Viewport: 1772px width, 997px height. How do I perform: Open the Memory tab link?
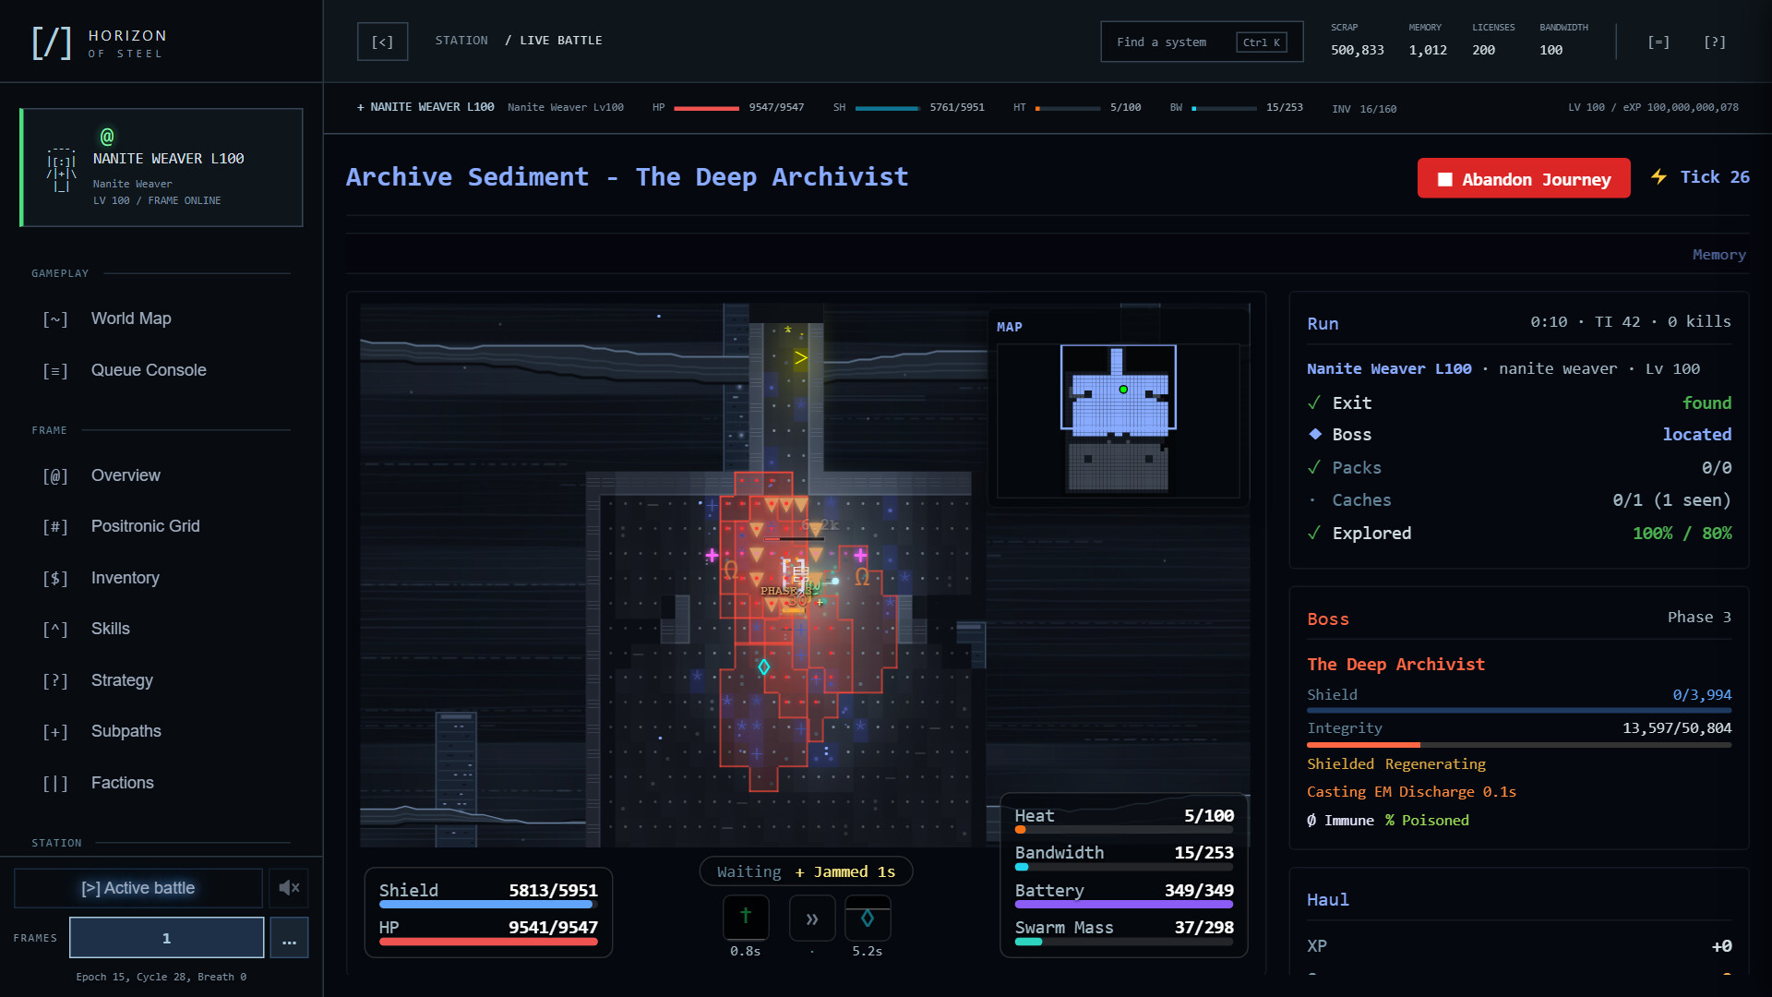click(1718, 255)
